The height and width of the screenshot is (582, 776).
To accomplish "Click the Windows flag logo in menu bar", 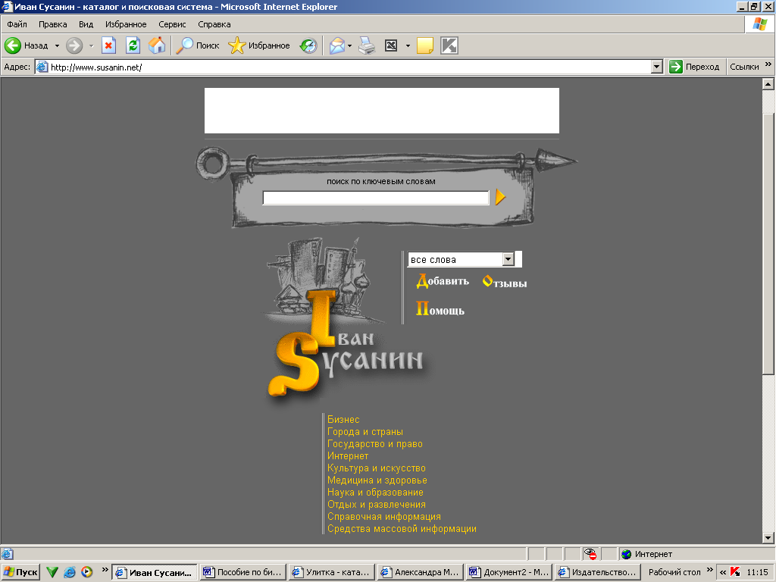I will [x=759, y=24].
